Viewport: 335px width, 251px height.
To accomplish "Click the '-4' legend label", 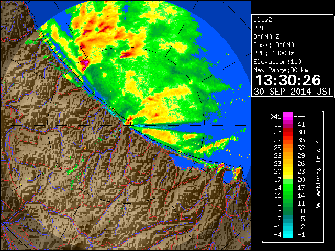I will point(277,235).
